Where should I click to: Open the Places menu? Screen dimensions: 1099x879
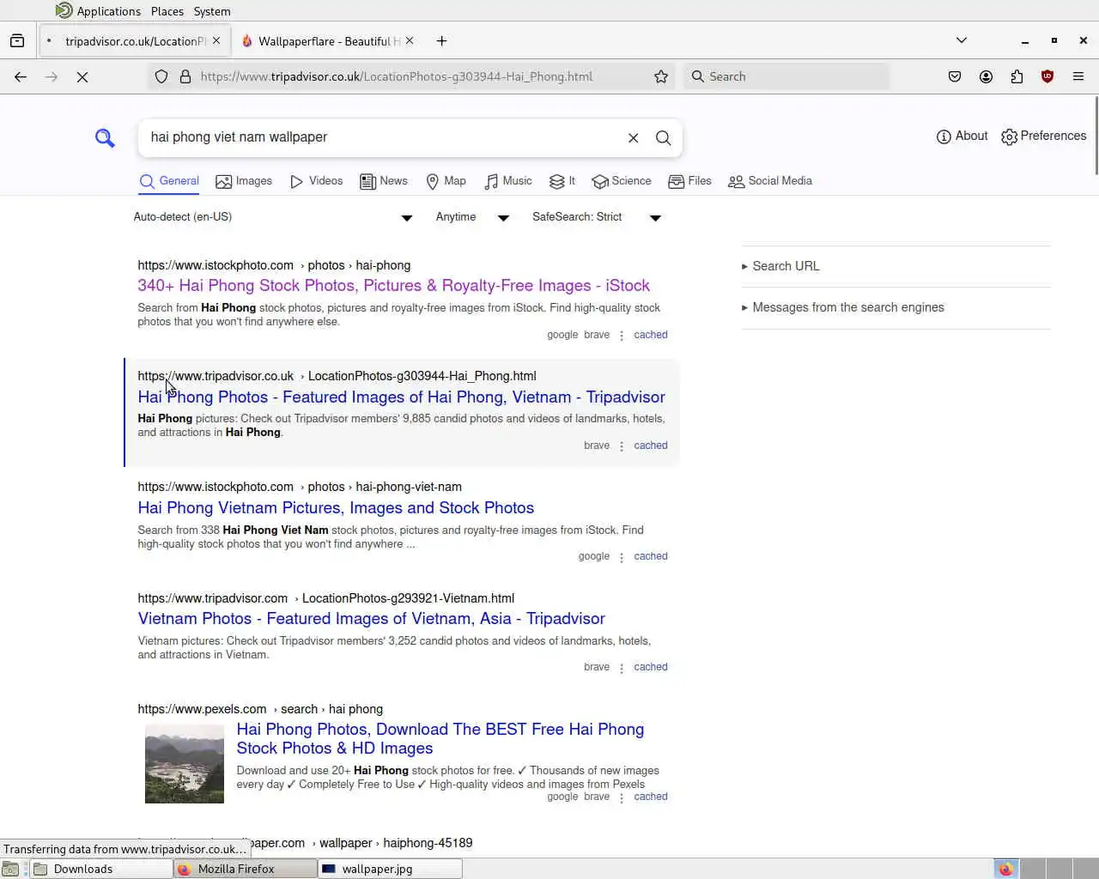(x=167, y=11)
